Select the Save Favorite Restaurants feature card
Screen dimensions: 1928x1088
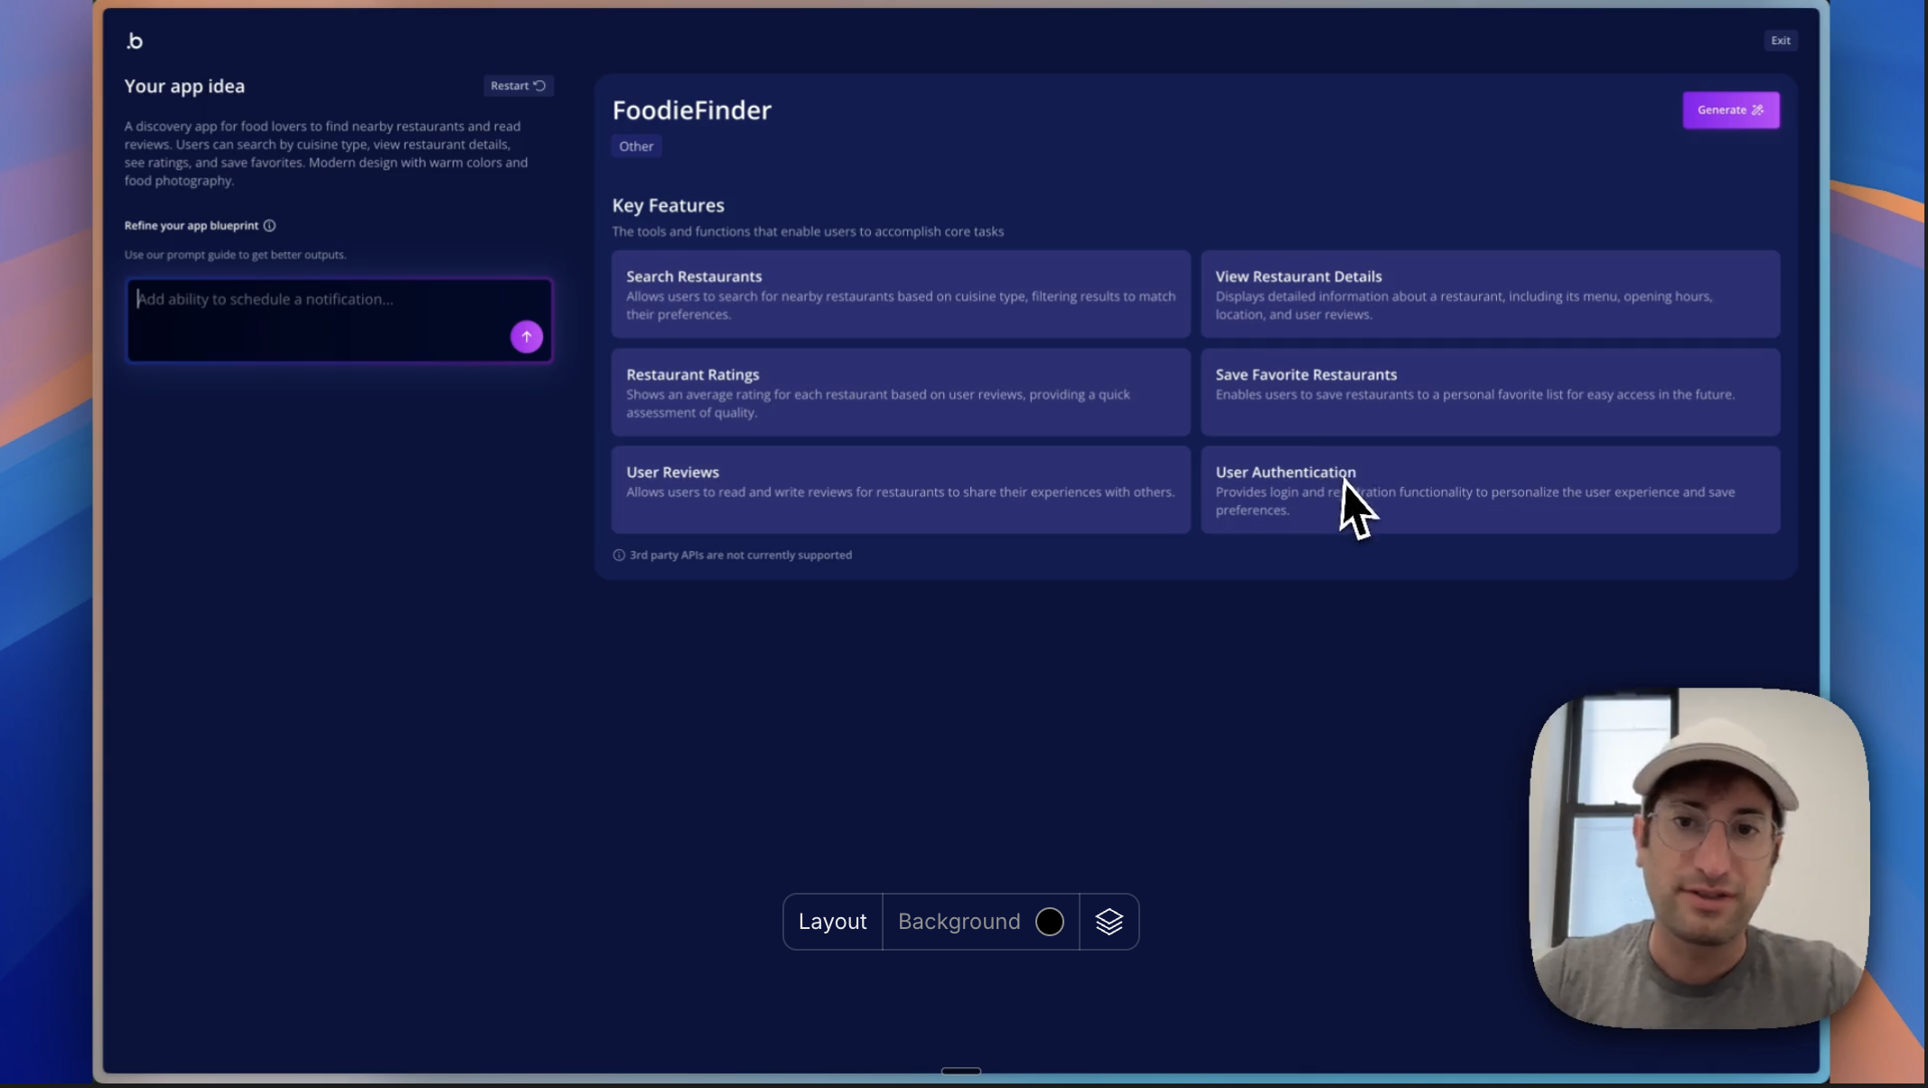[x=1489, y=392]
